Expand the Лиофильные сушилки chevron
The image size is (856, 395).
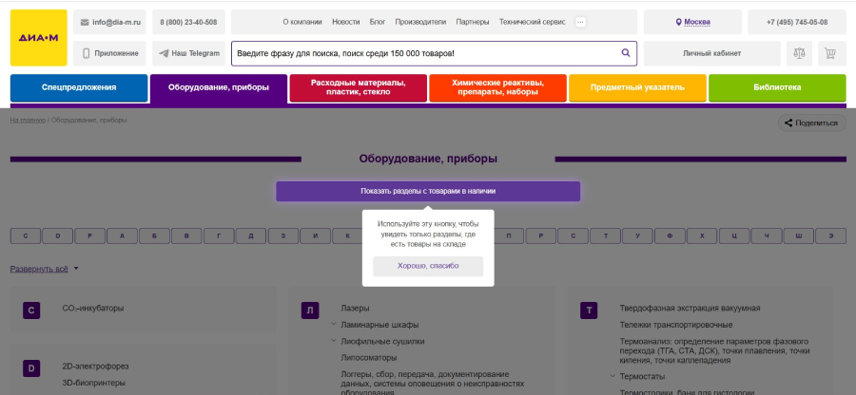[x=333, y=341]
